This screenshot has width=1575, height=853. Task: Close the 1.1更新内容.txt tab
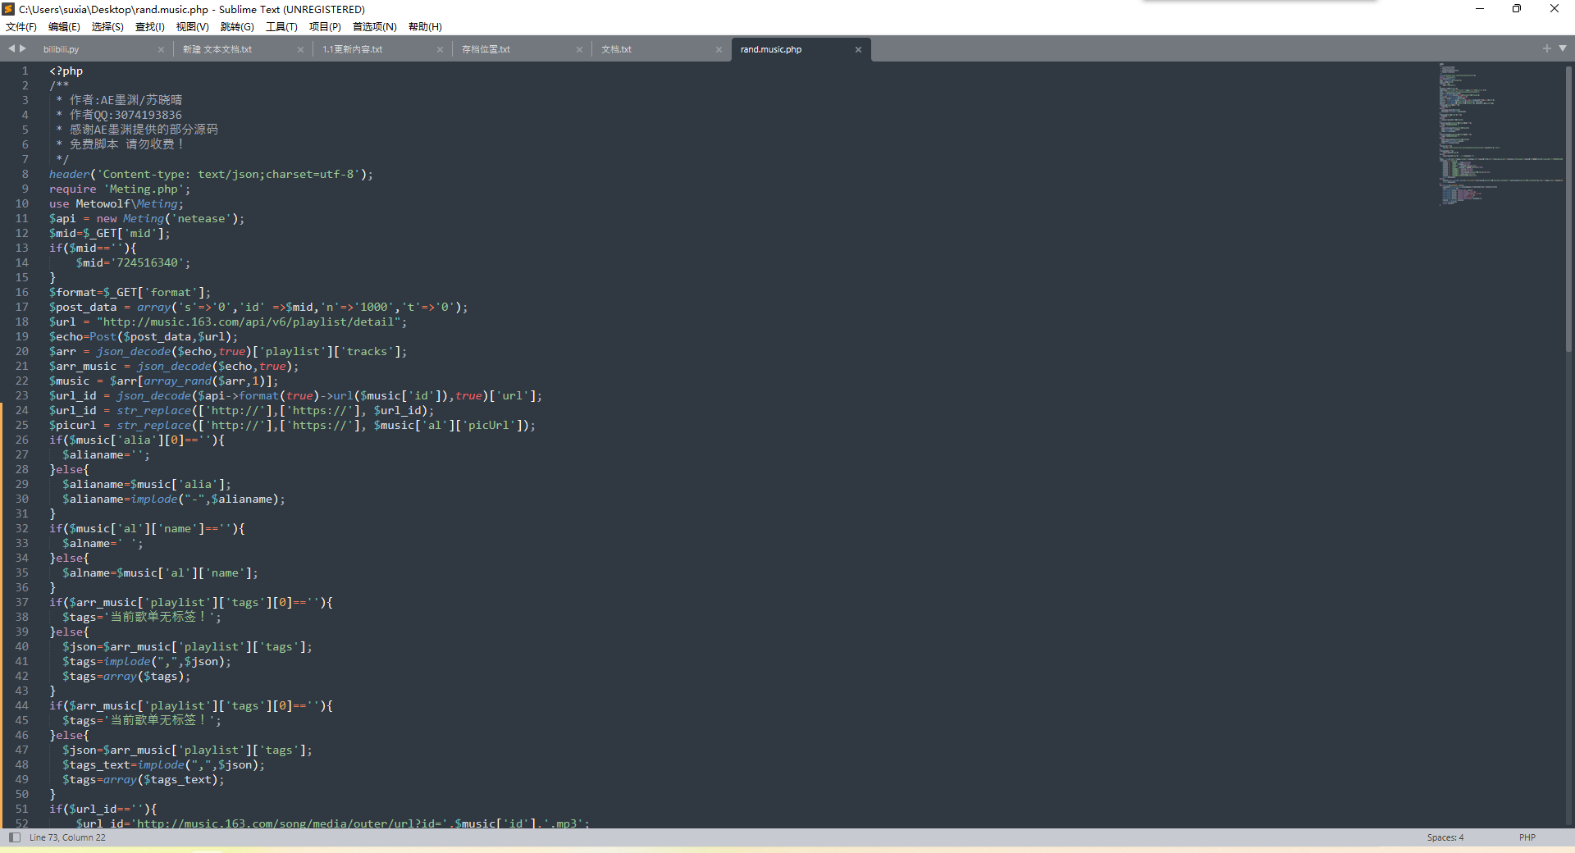(x=440, y=49)
